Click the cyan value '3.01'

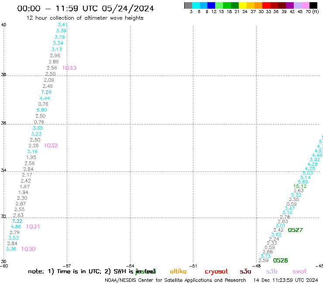click(x=280, y=225)
